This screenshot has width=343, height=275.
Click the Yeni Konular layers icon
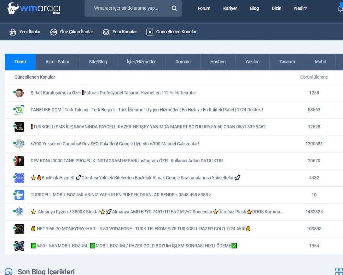click(106, 32)
